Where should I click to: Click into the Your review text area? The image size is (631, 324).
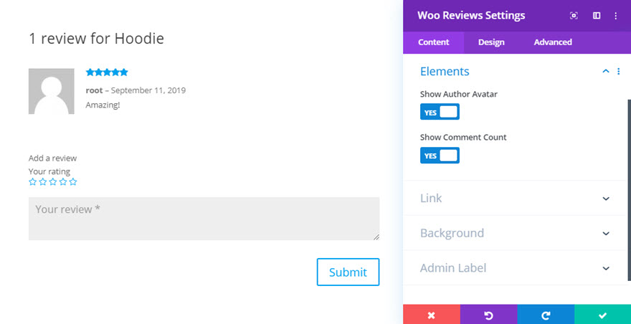pyautogui.click(x=204, y=219)
